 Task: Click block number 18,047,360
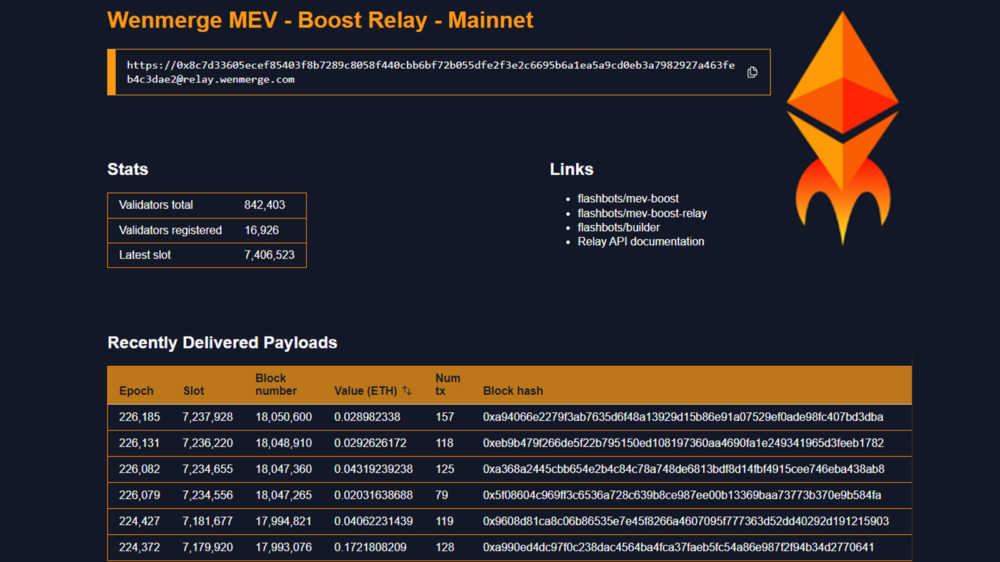point(283,469)
